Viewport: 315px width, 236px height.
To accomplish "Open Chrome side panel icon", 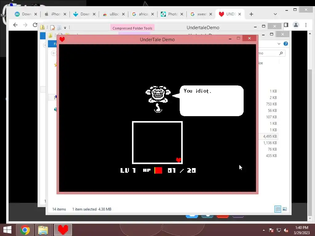I will 286,25.
